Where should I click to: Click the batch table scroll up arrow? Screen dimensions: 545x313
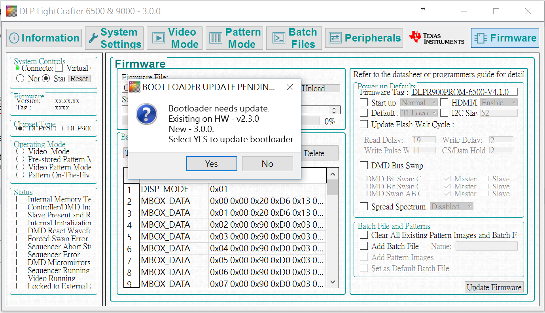tap(332, 174)
